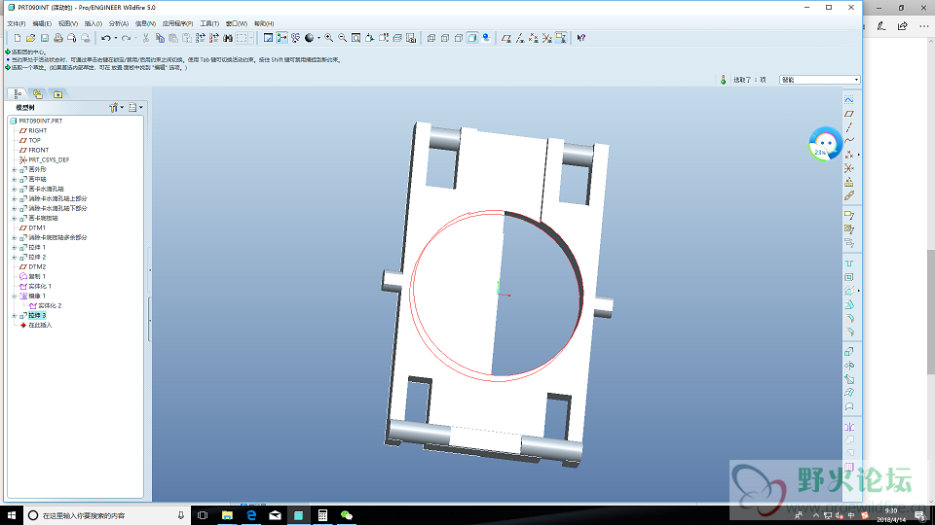Click the Print icon in toolbar
The image size is (935, 525).
(x=57, y=38)
